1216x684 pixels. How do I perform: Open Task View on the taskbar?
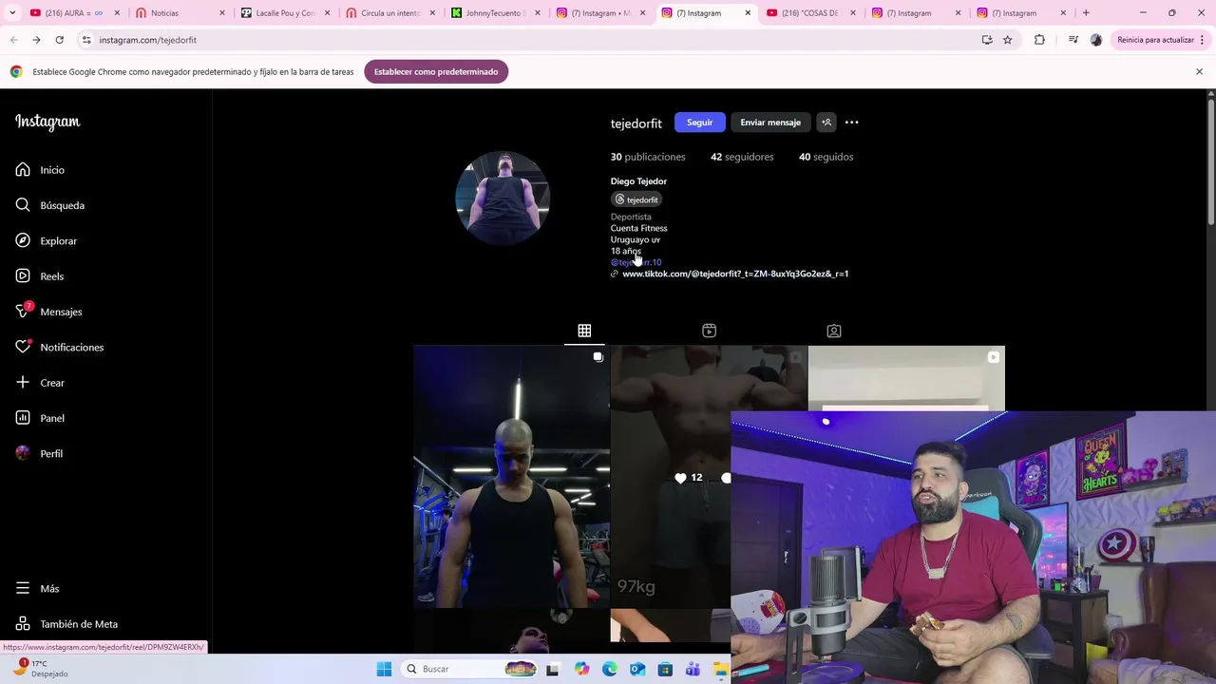[553, 669]
